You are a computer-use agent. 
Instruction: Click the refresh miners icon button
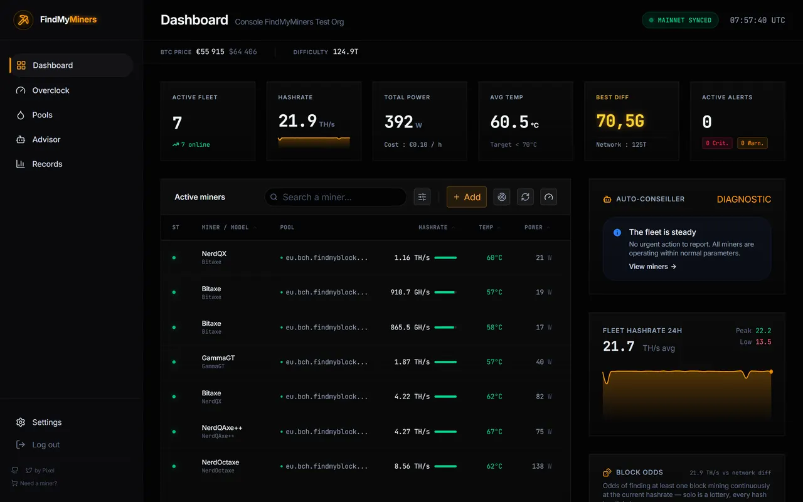525,197
